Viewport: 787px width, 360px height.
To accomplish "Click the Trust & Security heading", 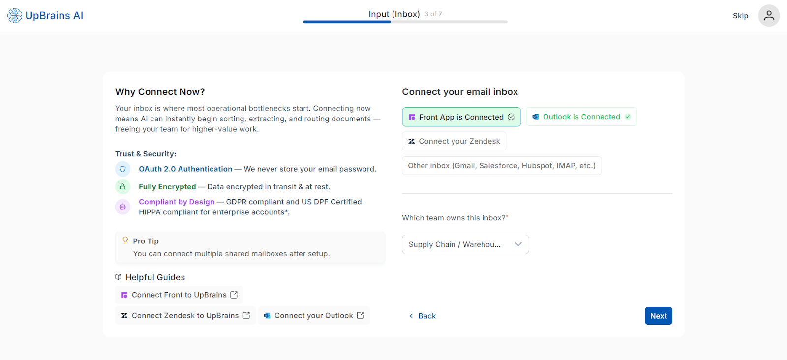I will click(x=146, y=154).
